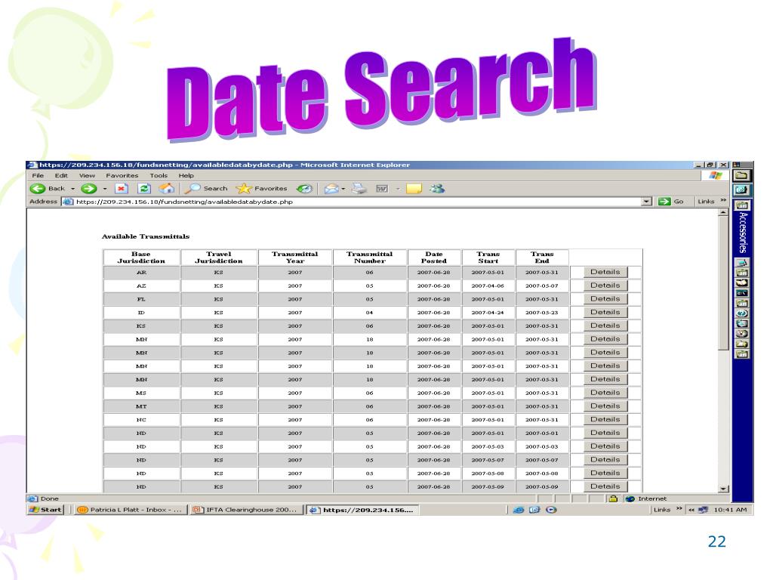Click the page scrollbar down arrow
Viewport: 773px width, 580px height.
click(x=723, y=489)
